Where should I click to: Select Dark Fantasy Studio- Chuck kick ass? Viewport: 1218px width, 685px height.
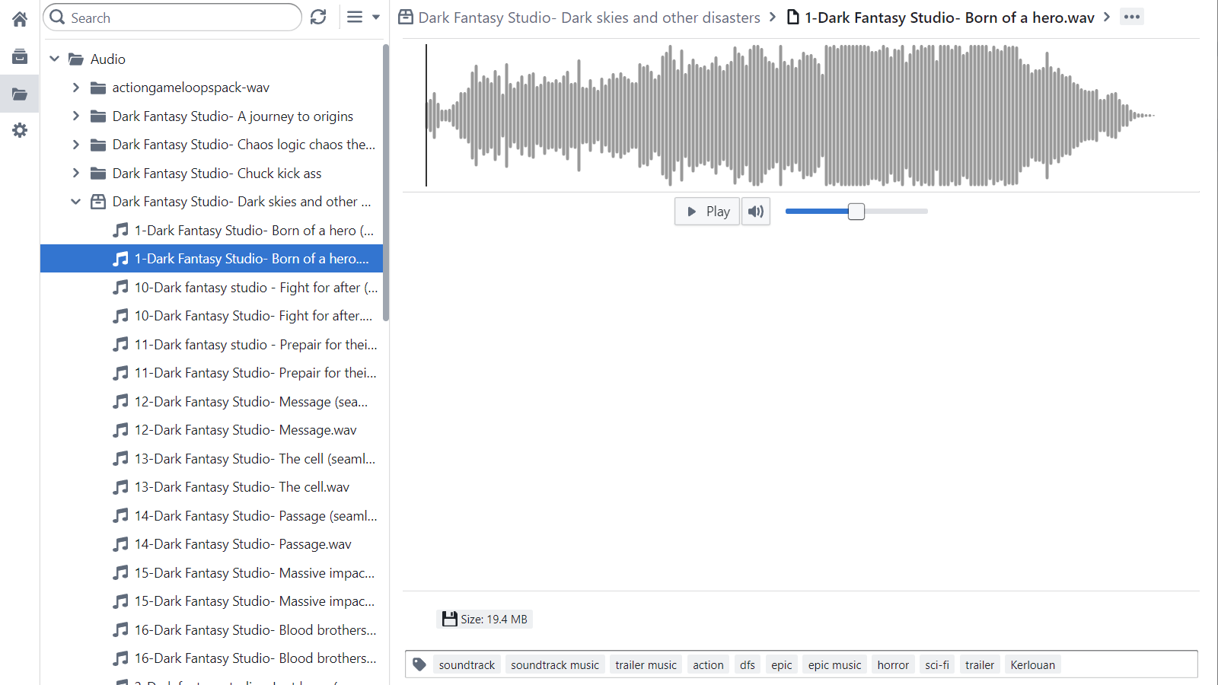212,173
